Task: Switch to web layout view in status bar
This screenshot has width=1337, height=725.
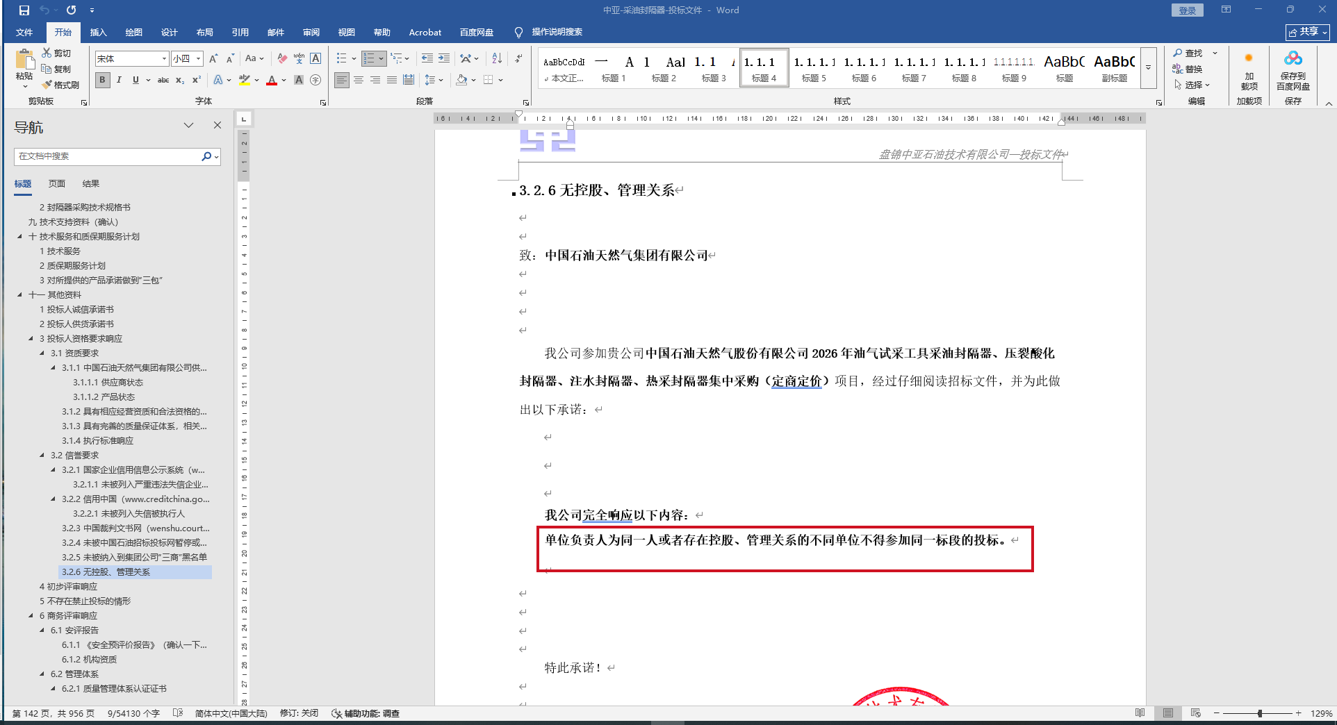Action: click(1195, 713)
